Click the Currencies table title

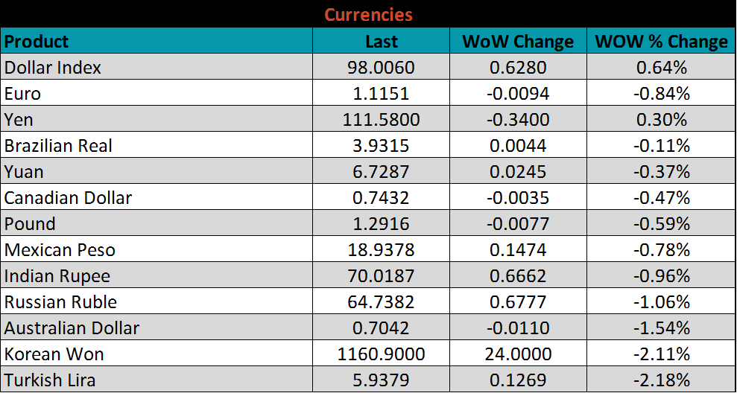coord(368,14)
